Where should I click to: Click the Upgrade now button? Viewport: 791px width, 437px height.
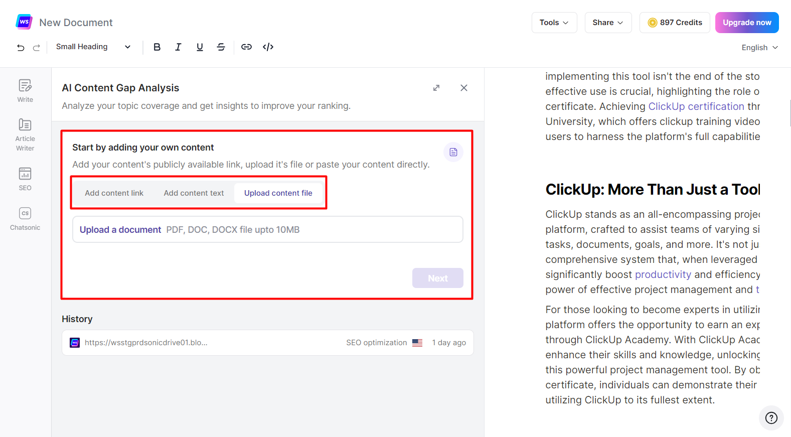click(x=747, y=23)
